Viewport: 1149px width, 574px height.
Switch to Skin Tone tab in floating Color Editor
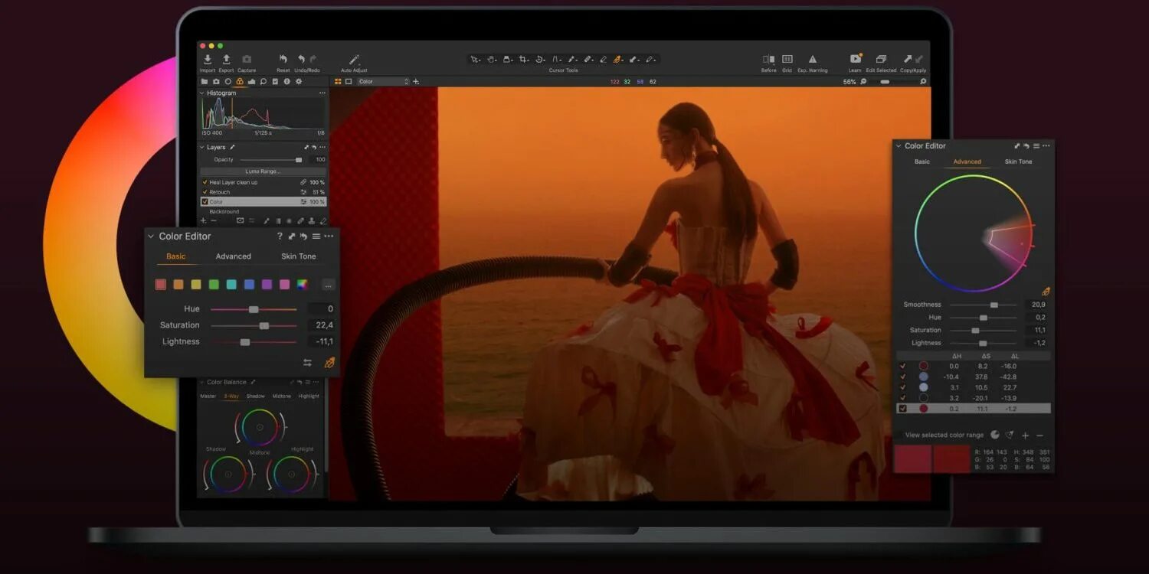299,256
